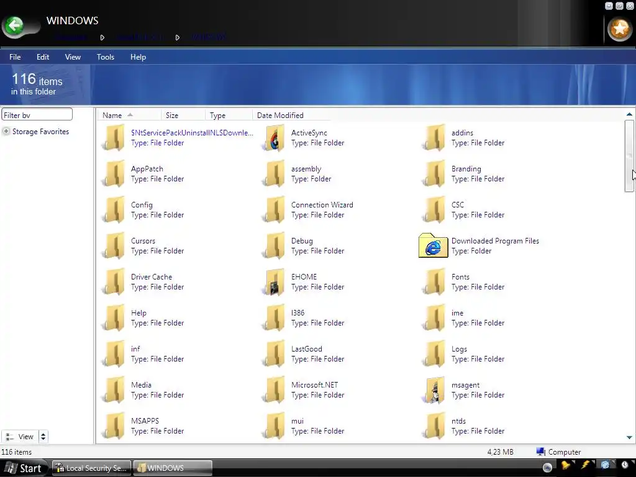The height and width of the screenshot is (477, 636).
Task: Select the mui folder icon
Action: [x=275, y=426]
